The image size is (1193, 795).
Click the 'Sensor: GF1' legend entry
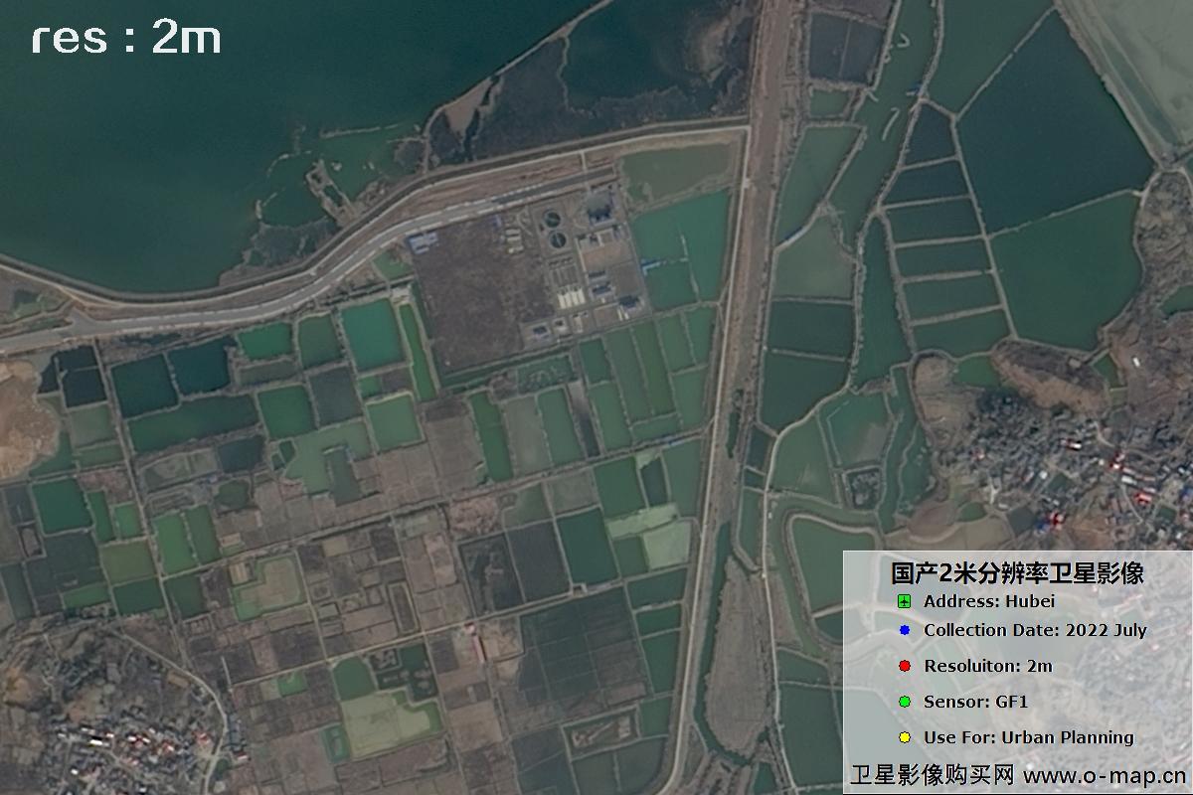(961, 702)
